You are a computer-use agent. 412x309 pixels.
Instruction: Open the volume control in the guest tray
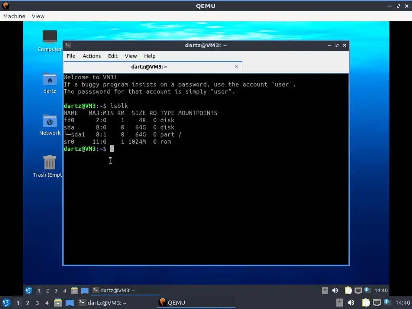[335, 290]
